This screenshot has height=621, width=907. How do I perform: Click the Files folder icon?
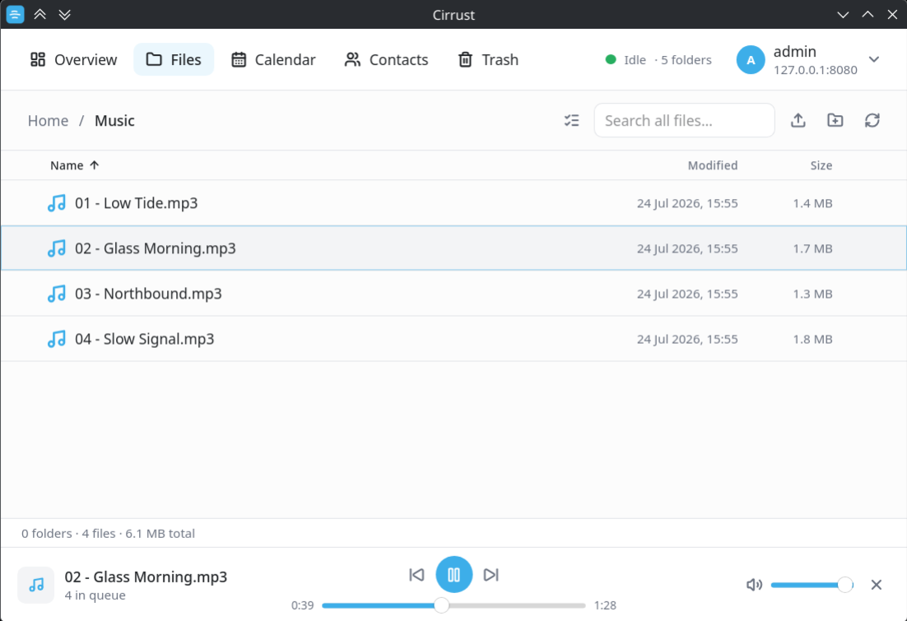[154, 59]
